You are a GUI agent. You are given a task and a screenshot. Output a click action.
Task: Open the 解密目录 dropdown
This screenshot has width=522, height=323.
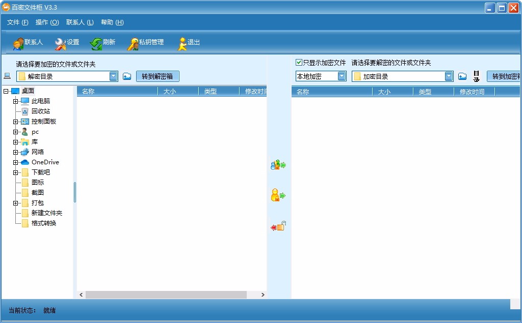pyautogui.click(x=114, y=76)
